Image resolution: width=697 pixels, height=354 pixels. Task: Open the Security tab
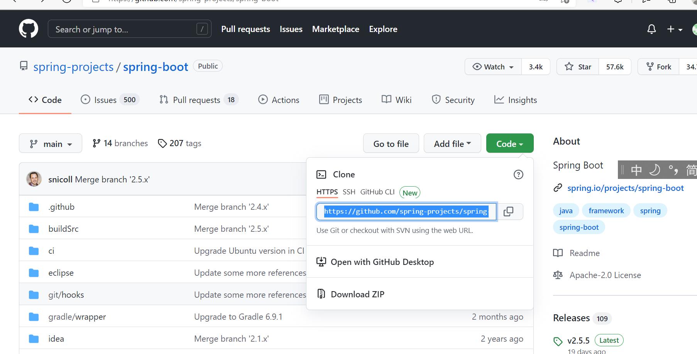point(453,100)
